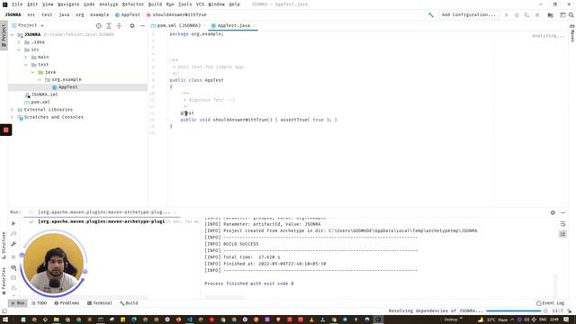This screenshot has height=324, width=576.
Task: Open the Favorites side tool window
Action: (4, 281)
